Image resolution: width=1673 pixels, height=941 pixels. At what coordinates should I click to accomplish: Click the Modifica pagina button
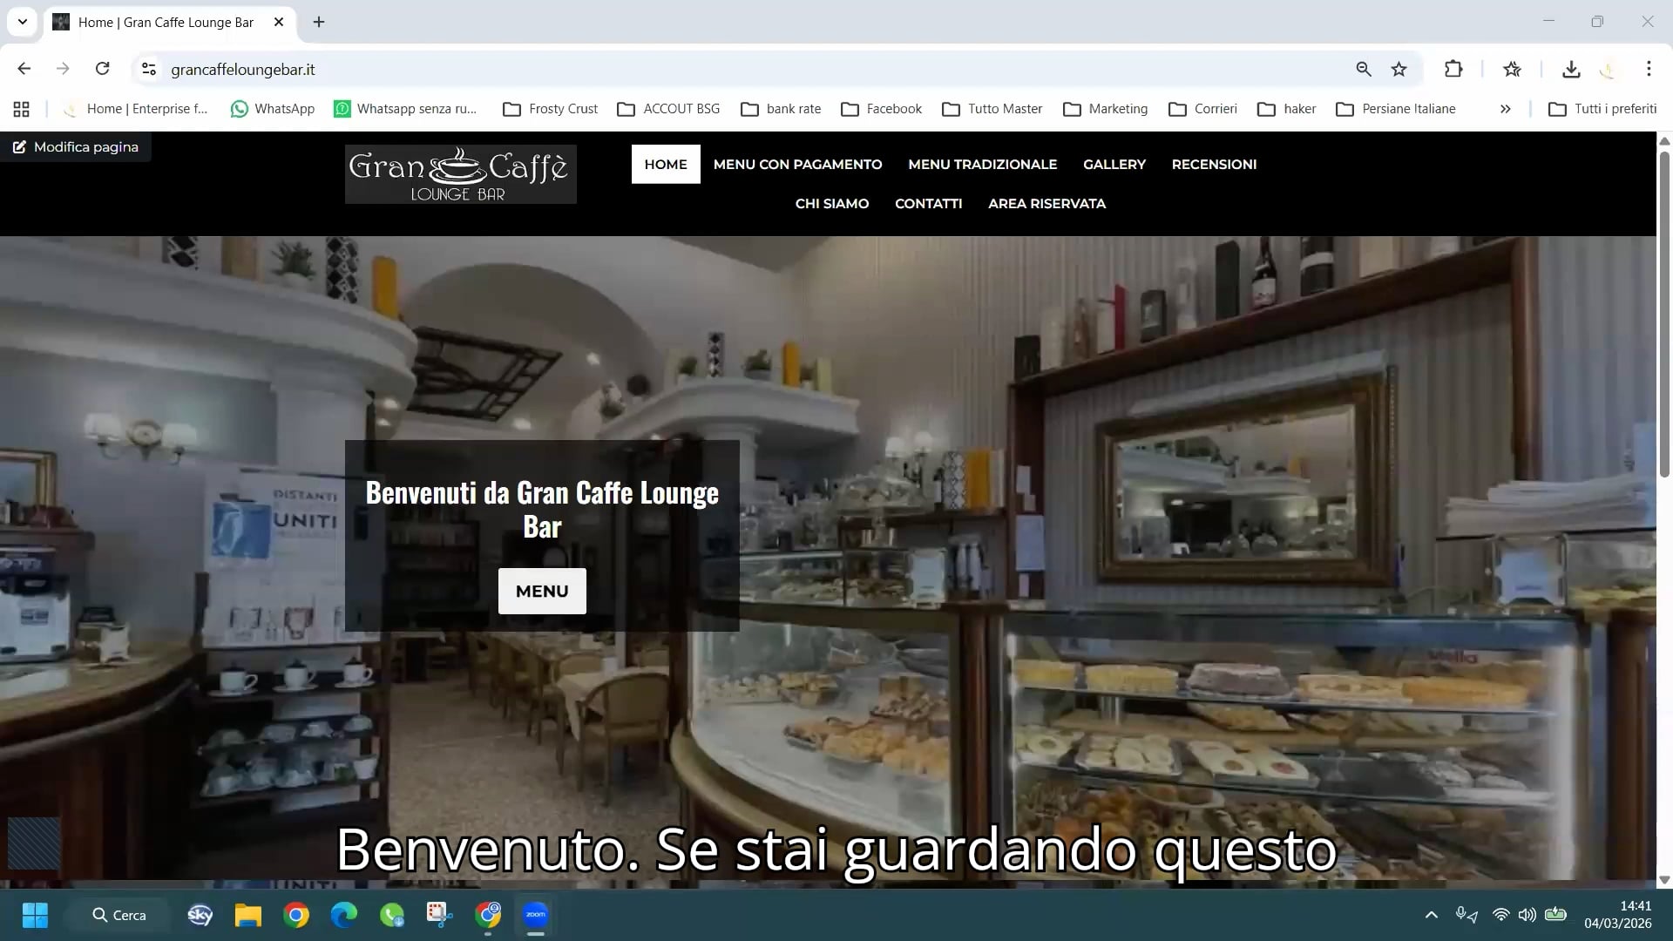point(76,146)
